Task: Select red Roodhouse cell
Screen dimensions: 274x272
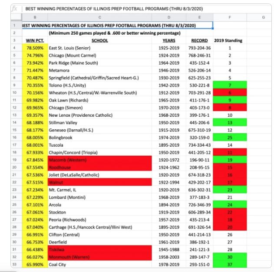Action: (x=99, y=167)
